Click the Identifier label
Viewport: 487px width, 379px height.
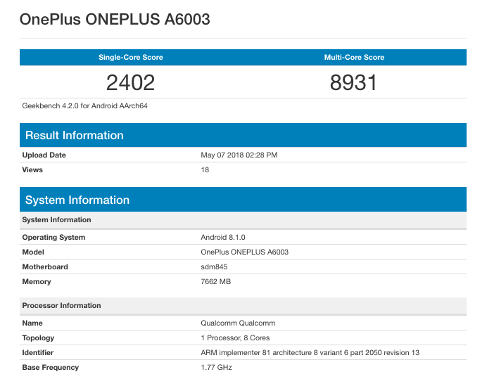[x=37, y=352]
